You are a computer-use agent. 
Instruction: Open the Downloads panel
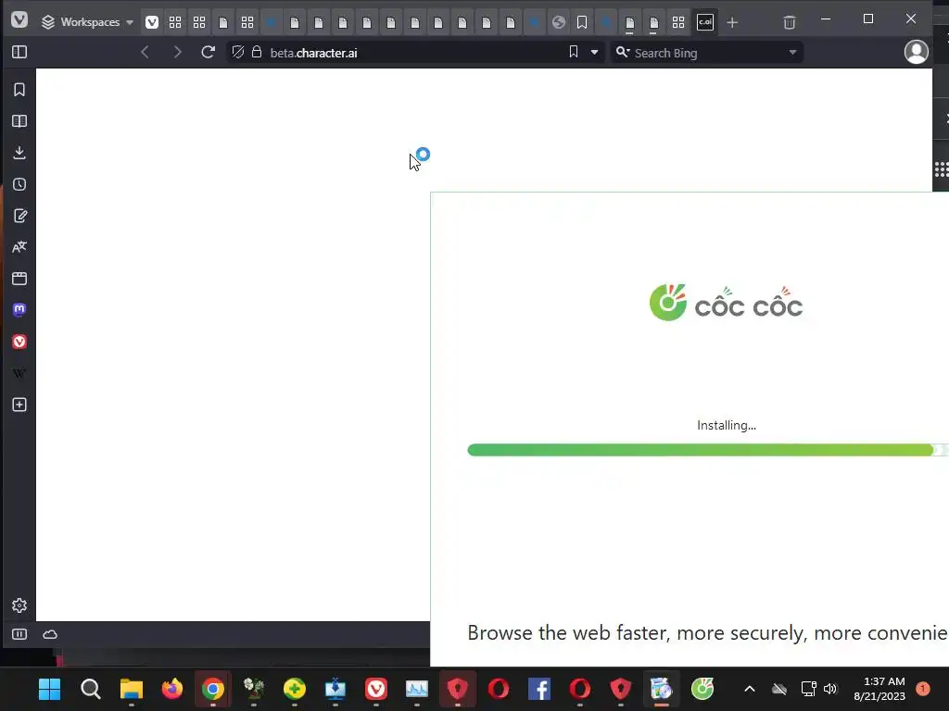click(19, 153)
